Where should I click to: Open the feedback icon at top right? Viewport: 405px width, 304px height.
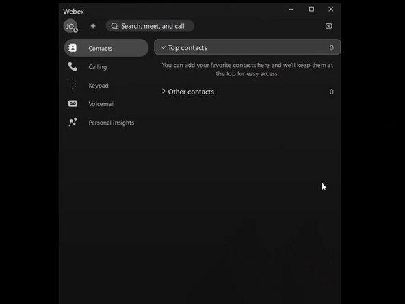click(328, 26)
